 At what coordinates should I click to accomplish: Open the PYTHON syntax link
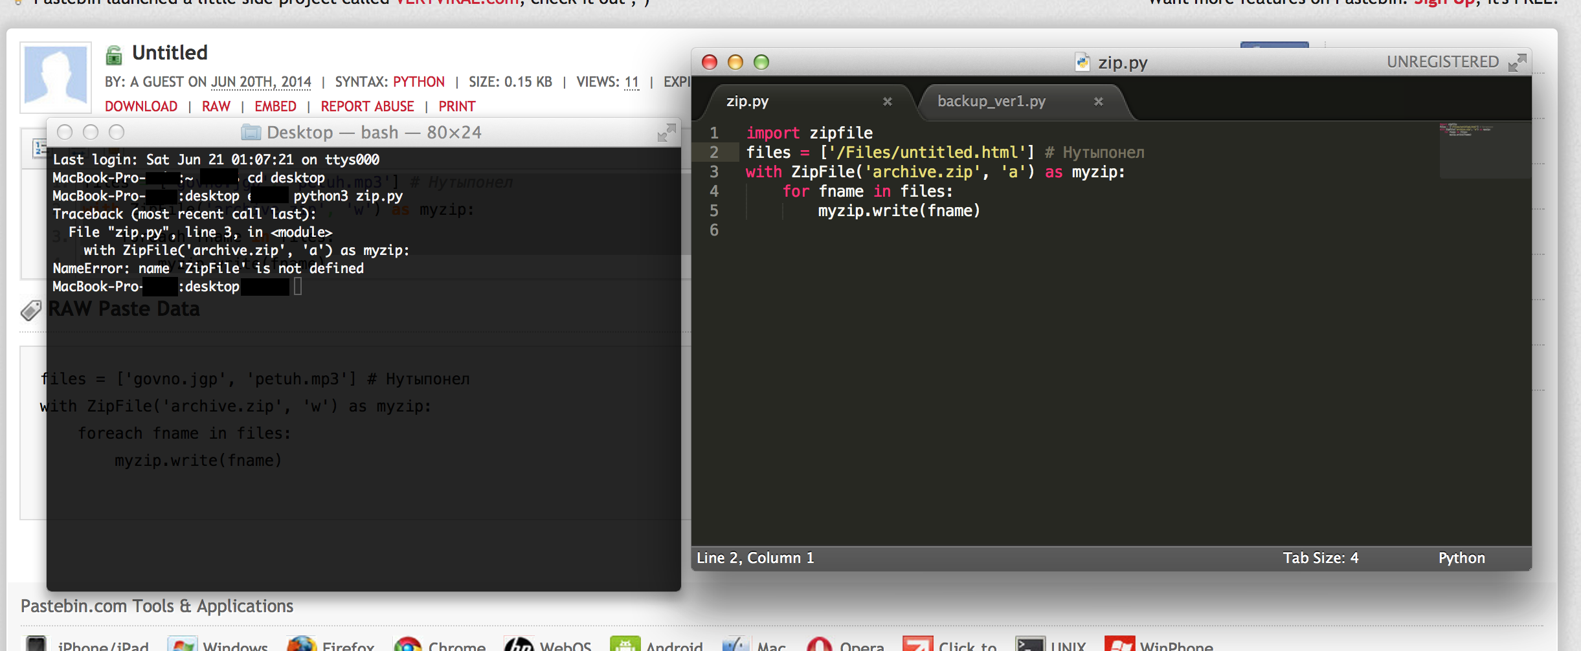[419, 82]
